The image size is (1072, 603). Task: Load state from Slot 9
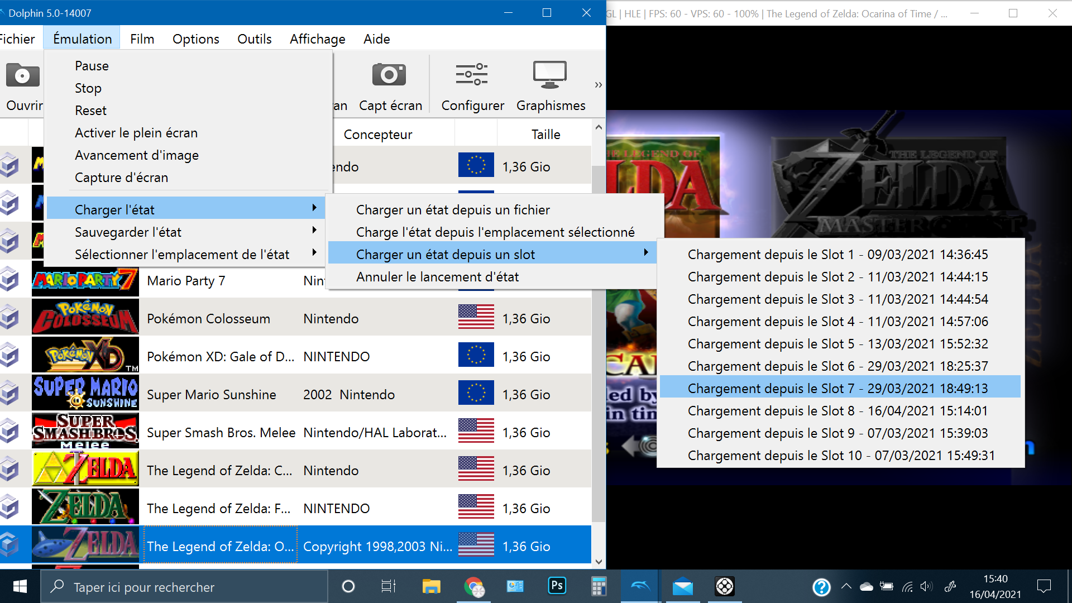click(x=840, y=433)
